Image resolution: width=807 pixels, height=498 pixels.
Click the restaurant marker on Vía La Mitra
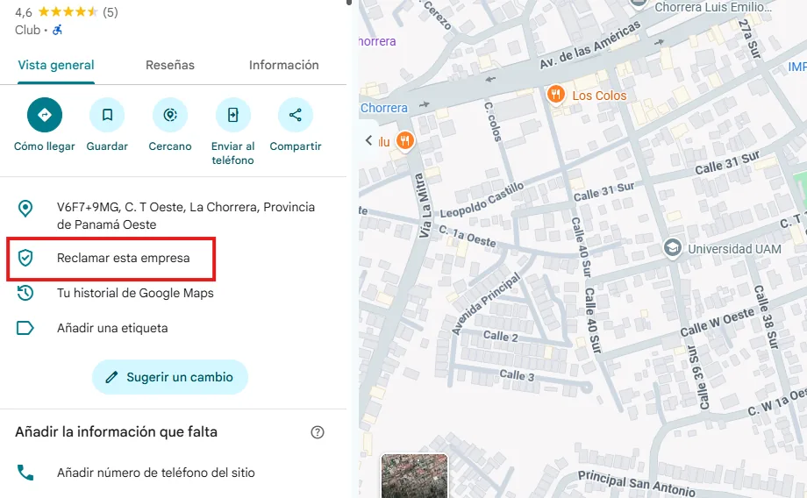(405, 140)
